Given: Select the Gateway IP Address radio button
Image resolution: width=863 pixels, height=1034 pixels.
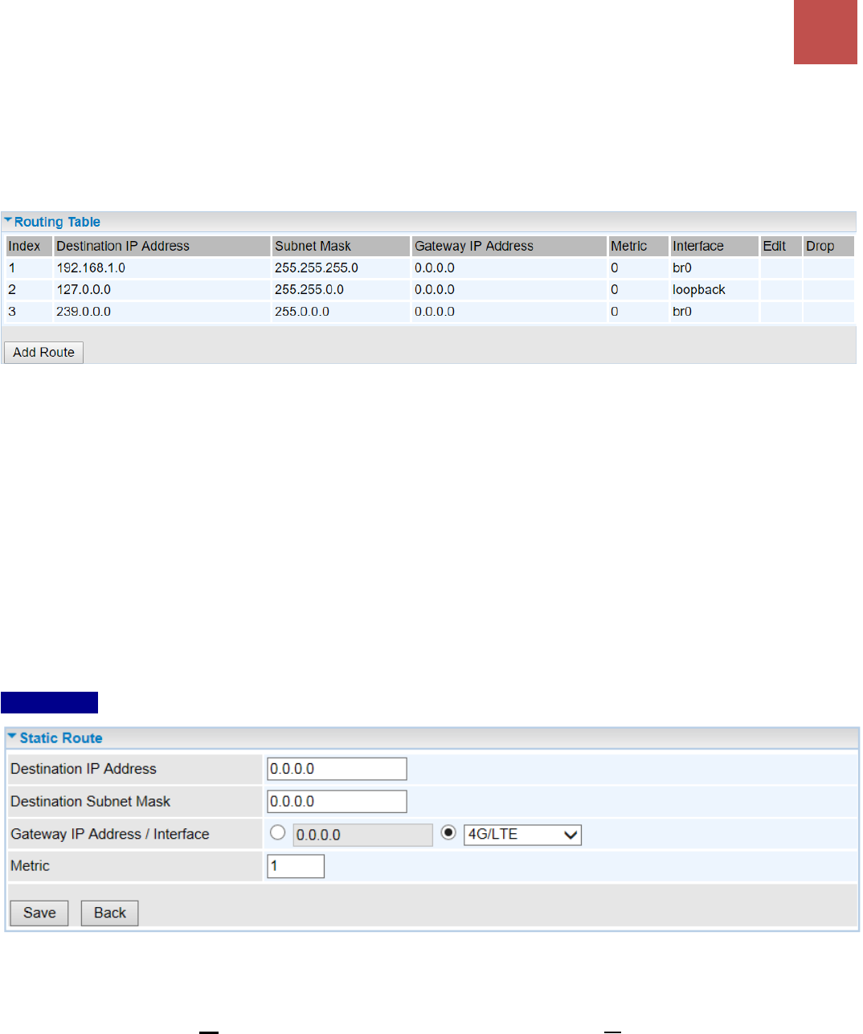Looking at the screenshot, I should 278,833.
